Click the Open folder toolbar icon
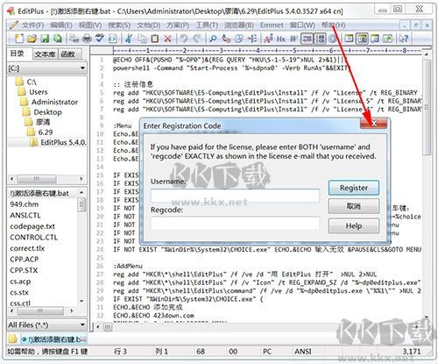Image resolution: width=438 pixels, height=364 pixels. (32, 39)
